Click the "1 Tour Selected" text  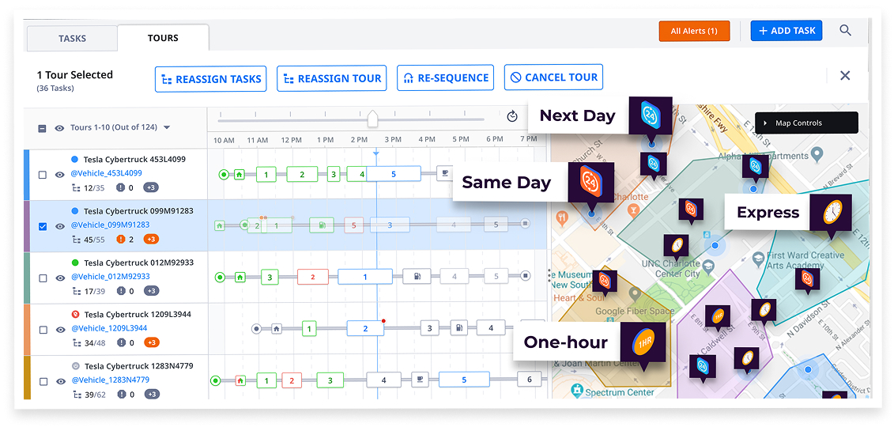point(74,74)
